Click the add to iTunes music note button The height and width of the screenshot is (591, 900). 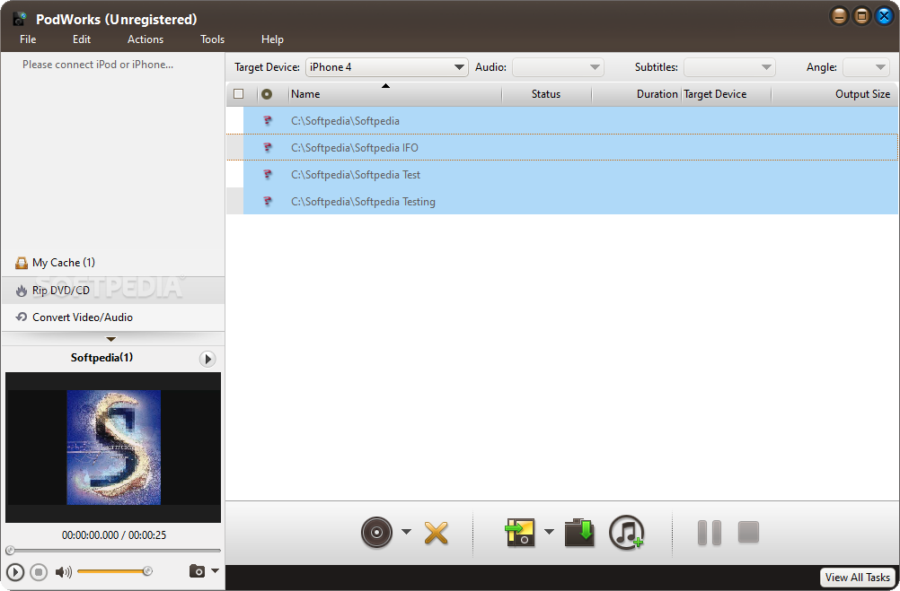[626, 533]
